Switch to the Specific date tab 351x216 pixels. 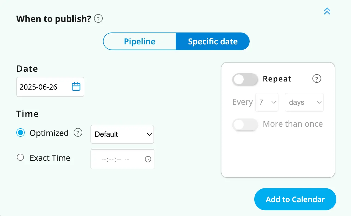213,41
